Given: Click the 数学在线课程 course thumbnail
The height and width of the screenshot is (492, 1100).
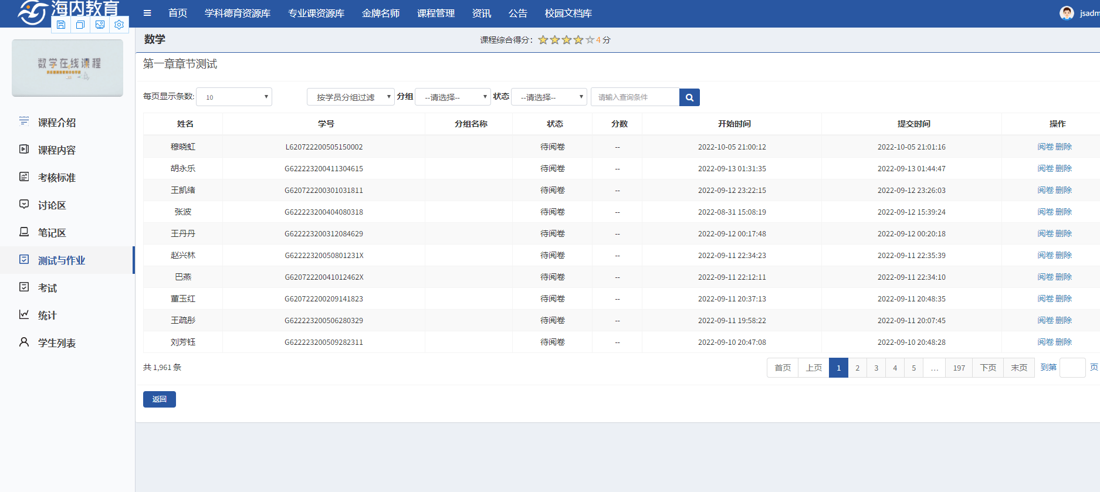Looking at the screenshot, I should point(67,68).
